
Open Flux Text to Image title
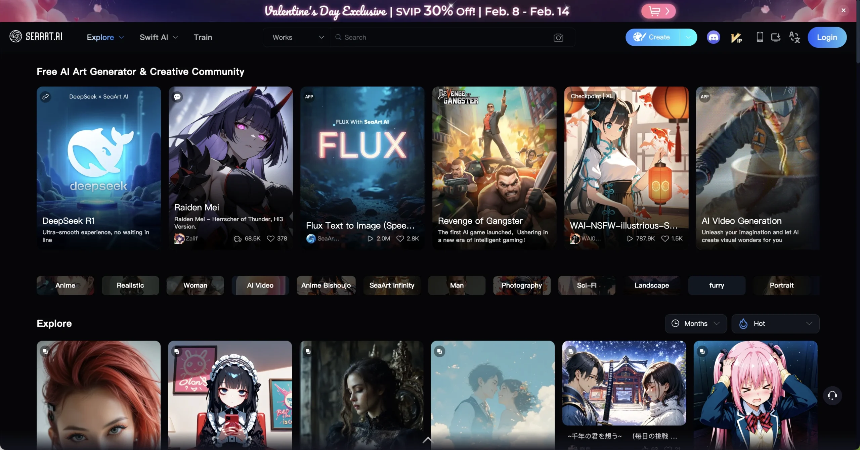360,226
